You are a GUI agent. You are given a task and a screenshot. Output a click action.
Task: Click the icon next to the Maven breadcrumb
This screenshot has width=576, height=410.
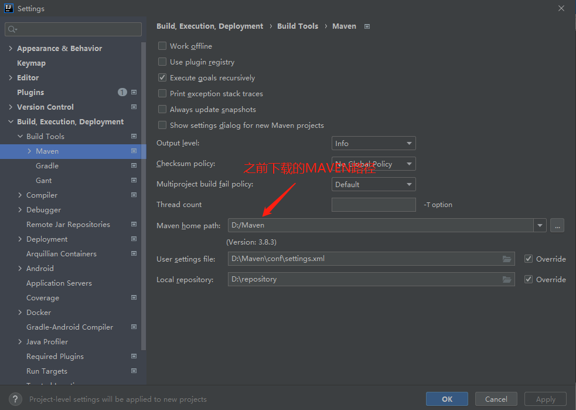click(367, 26)
